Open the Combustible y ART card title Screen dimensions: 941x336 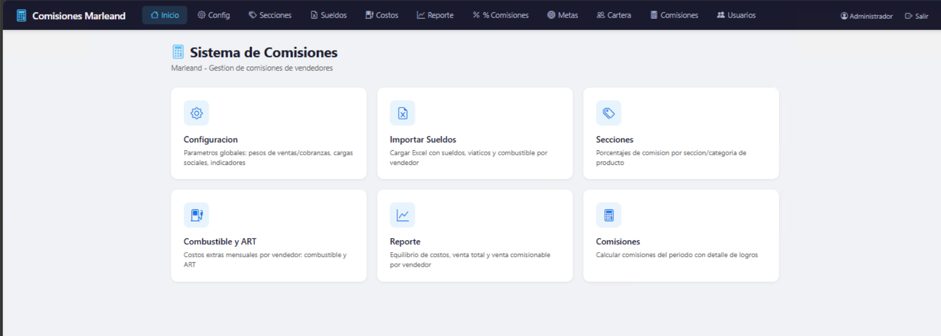point(220,241)
